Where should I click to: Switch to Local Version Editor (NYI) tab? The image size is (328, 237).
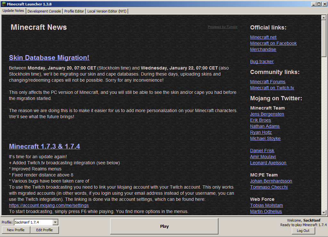pos(107,11)
